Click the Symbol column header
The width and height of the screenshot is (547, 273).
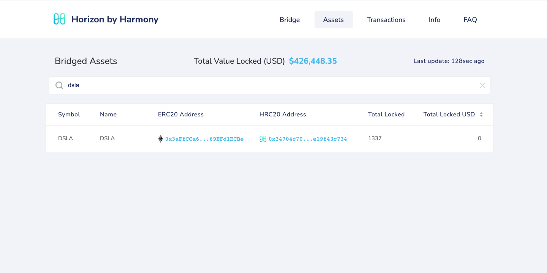[x=69, y=115]
